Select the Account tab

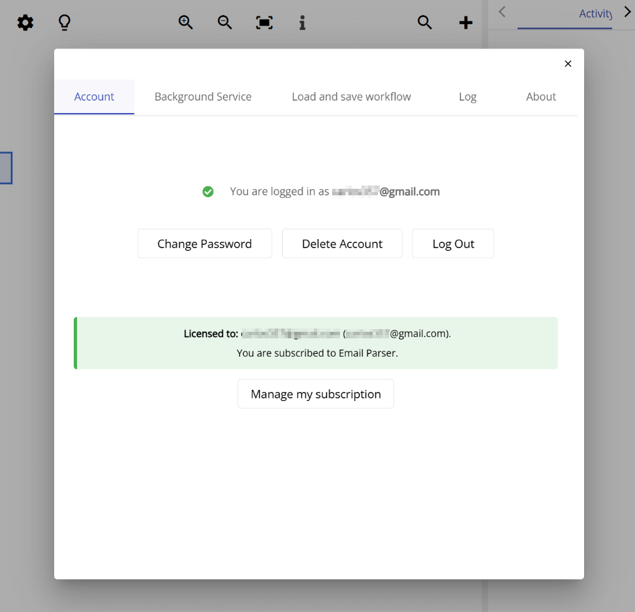tap(94, 96)
